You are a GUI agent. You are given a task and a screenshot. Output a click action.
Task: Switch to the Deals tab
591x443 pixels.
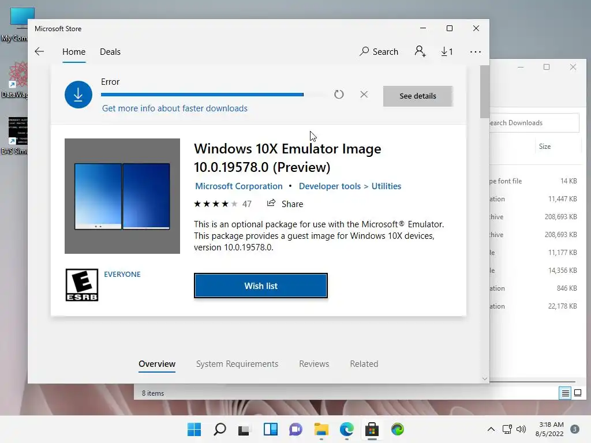click(x=110, y=51)
